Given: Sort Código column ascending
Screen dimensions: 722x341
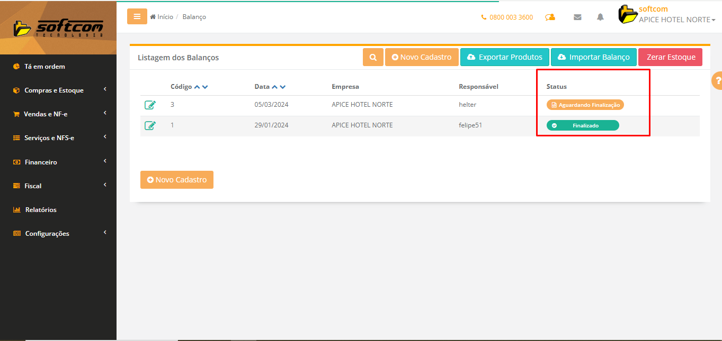Looking at the screenshot, I should point(197,87).
